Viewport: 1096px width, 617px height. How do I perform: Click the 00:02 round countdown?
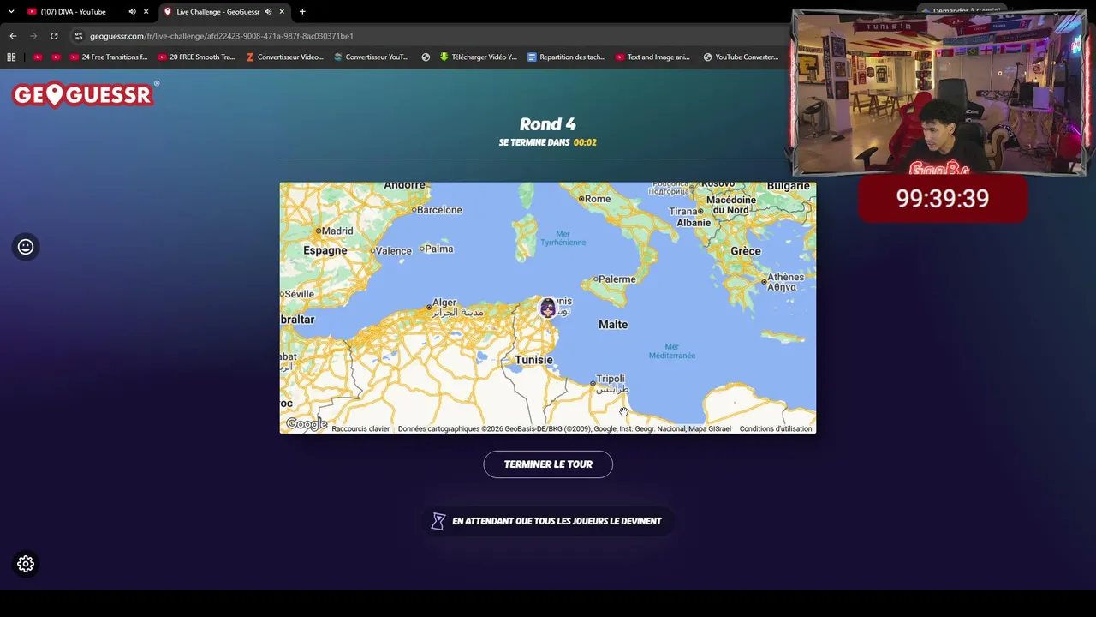point(585,142)
